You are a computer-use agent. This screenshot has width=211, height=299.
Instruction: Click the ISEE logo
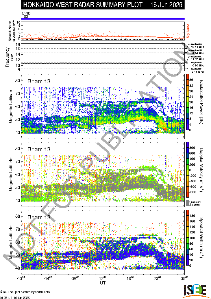click(x=195, y=291)
